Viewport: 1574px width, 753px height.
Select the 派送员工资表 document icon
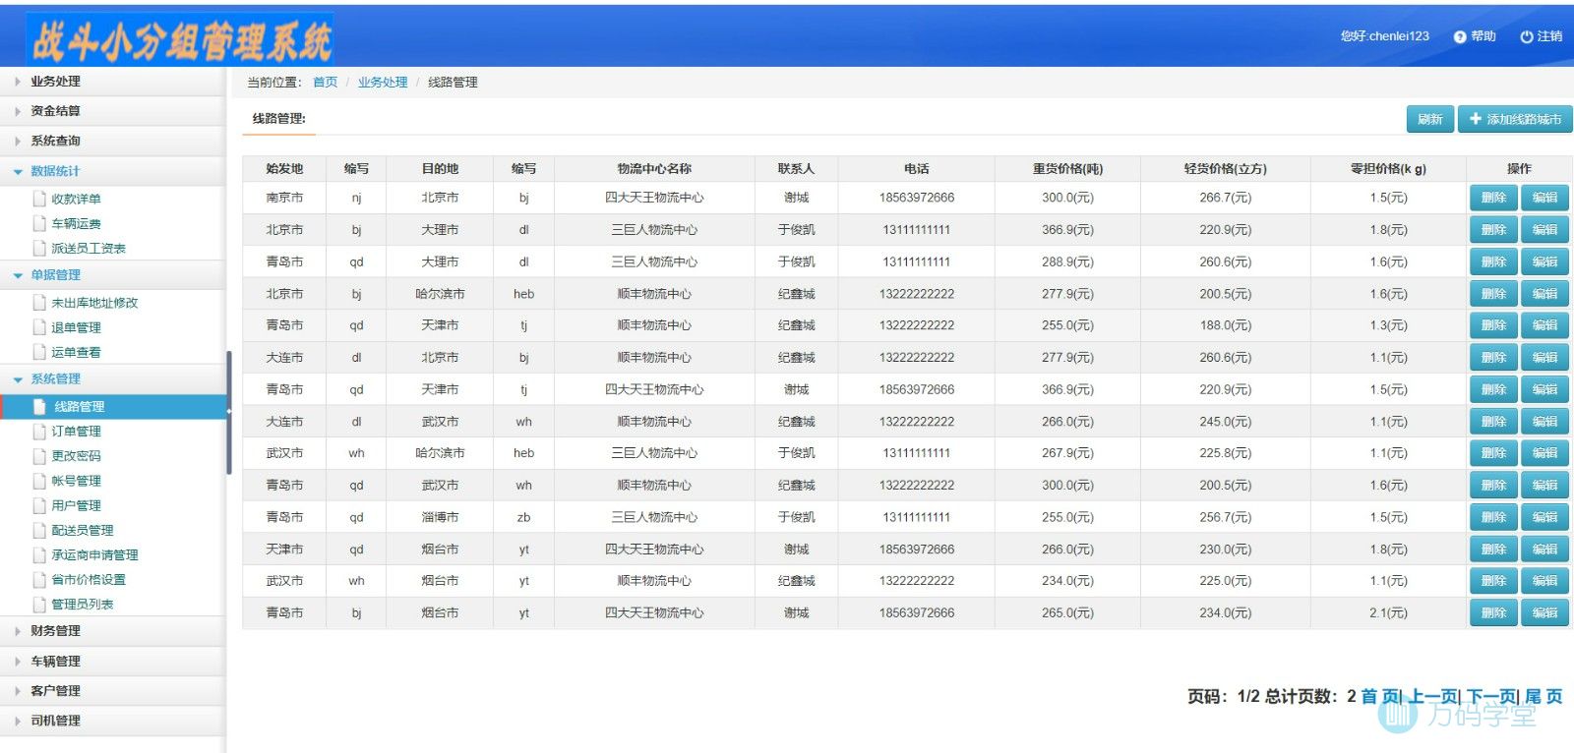tap(40, 248)
